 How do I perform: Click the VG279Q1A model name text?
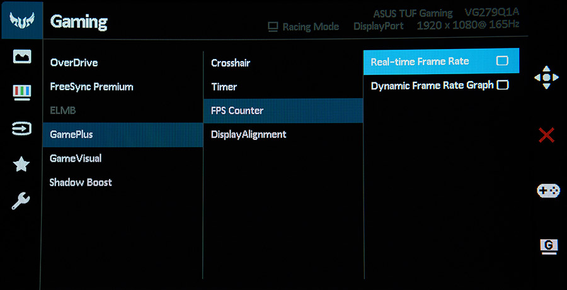click(x=492, y=13)
